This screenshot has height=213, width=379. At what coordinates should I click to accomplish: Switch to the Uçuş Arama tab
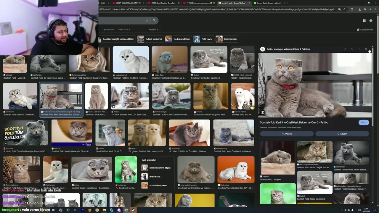[108, 29]
